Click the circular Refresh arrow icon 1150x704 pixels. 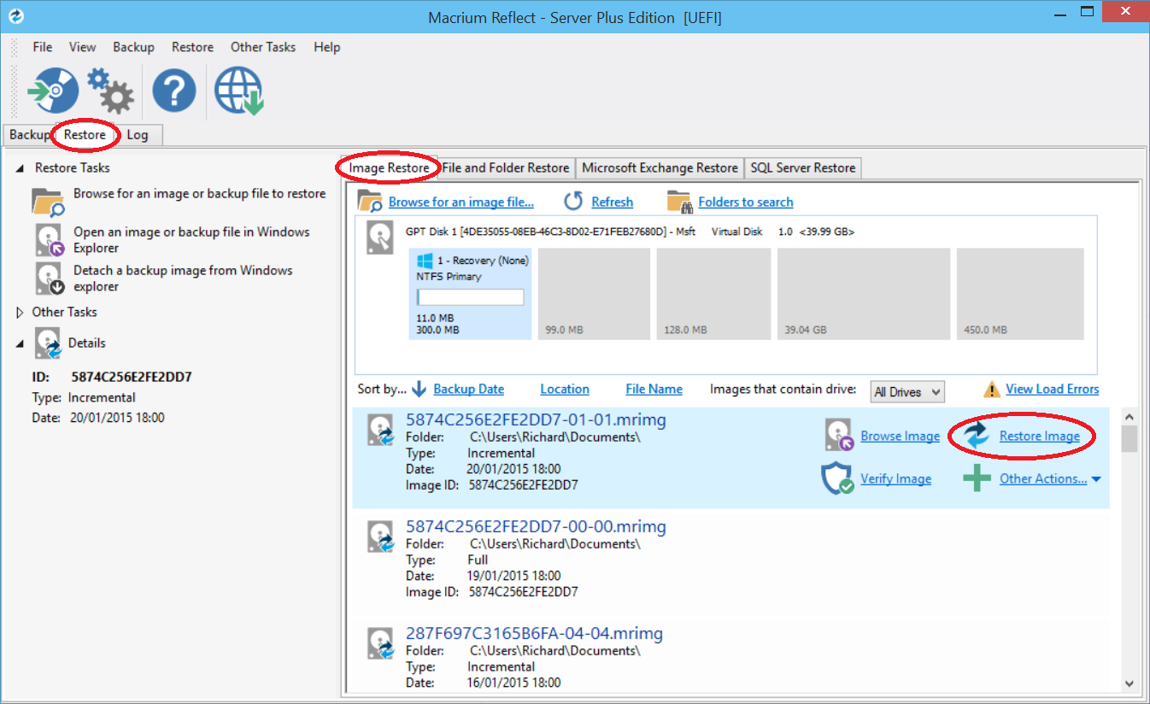click(x=574, y=202)
